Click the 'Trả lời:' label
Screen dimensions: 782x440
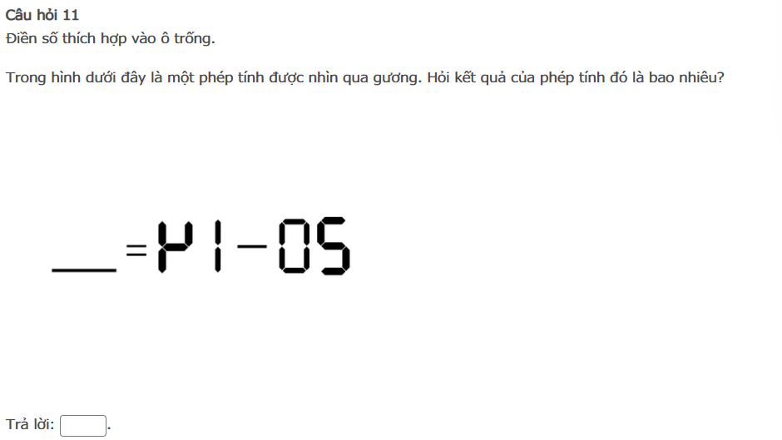pyautogui.click(x=30, y=424)
